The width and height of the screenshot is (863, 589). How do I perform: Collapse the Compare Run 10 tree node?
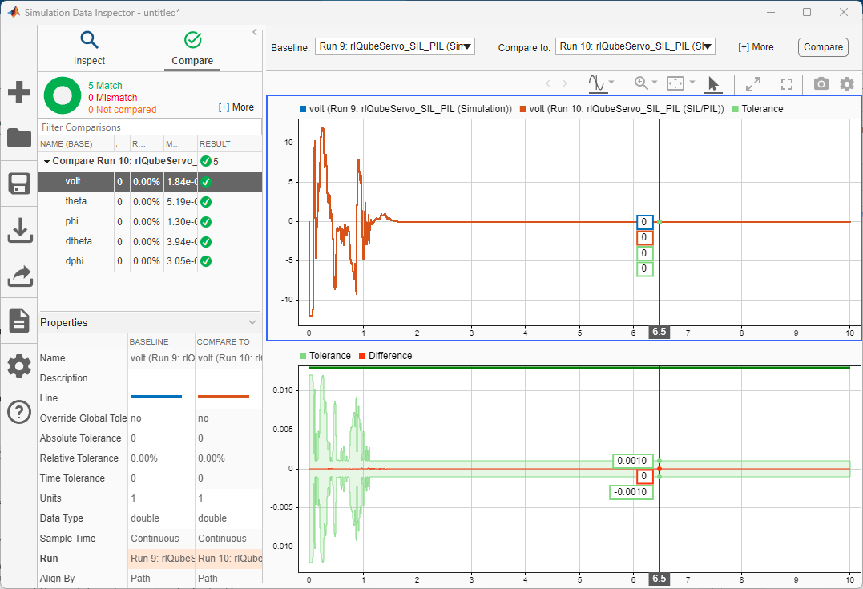point(46,161)
